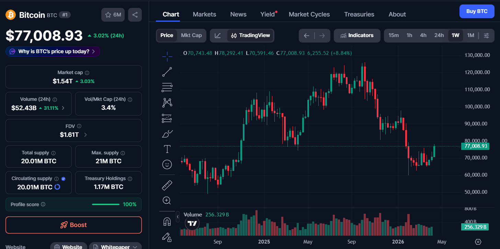Set interval to 15m
This screenshot has width=500, height=249.
pos(394,35)
